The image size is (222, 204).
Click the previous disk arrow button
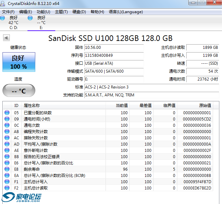[6, 38]
